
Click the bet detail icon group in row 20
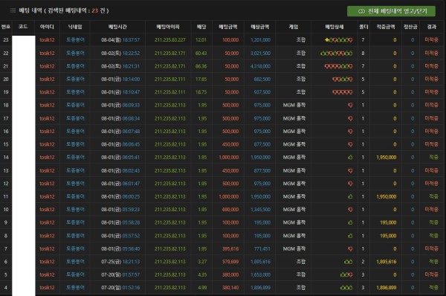pyautogui.click(x=343, y=79)
